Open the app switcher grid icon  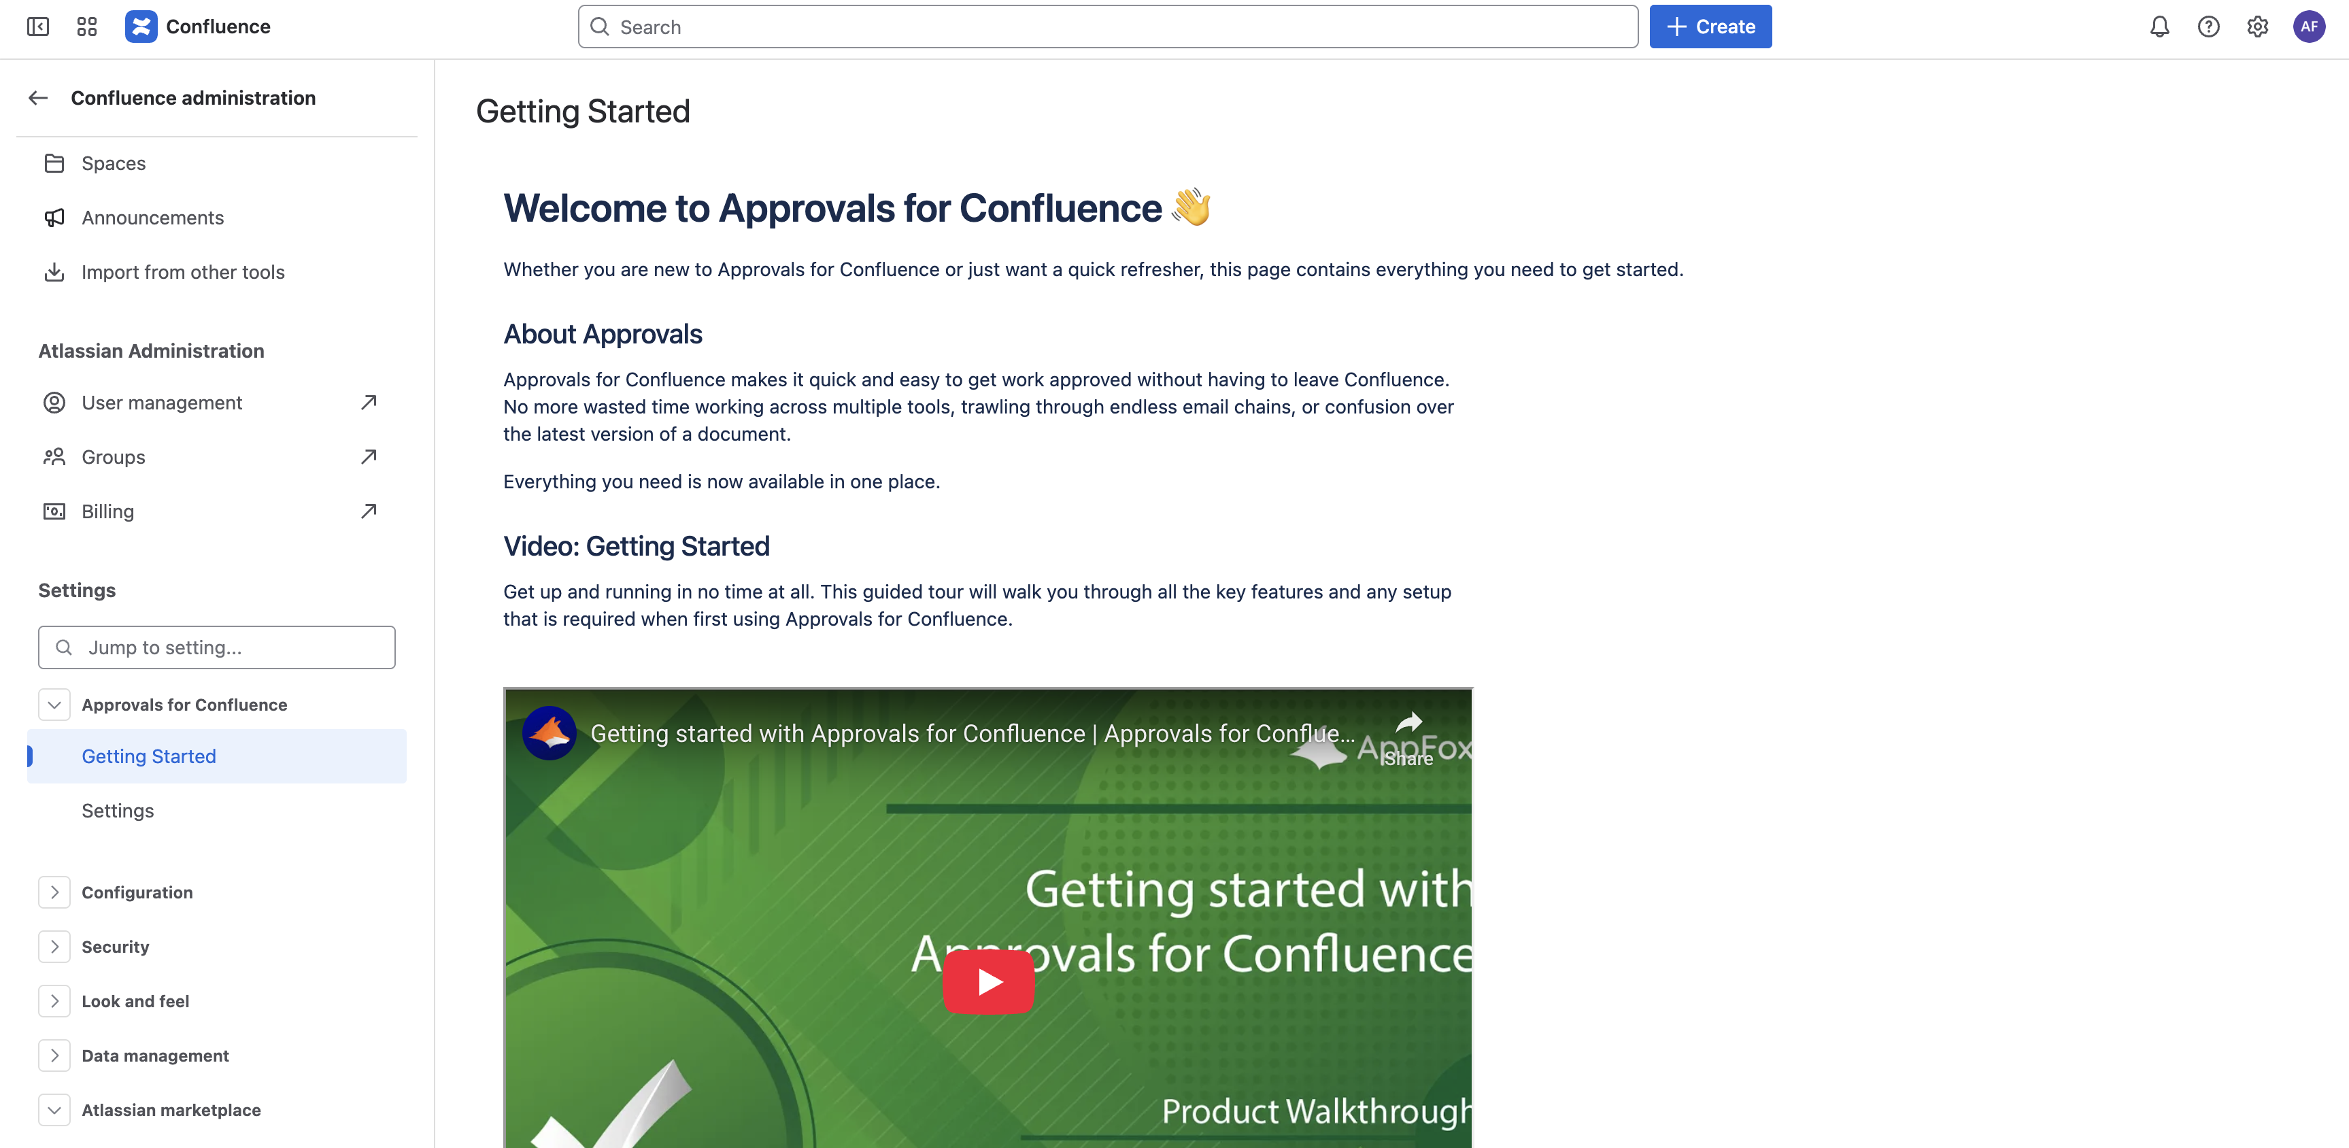(86, 27)
